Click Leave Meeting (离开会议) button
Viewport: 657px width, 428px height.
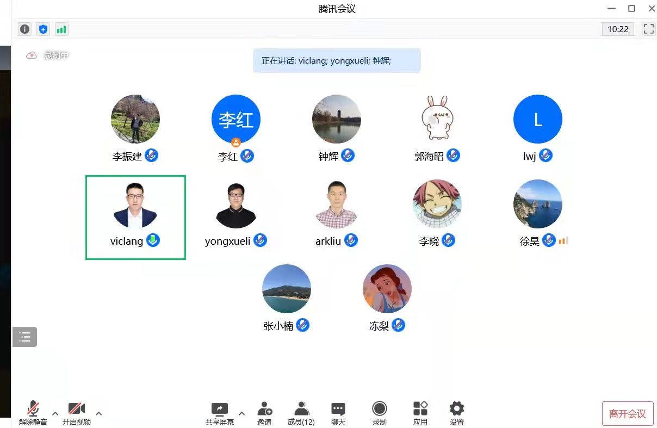(x=628, y=414)
